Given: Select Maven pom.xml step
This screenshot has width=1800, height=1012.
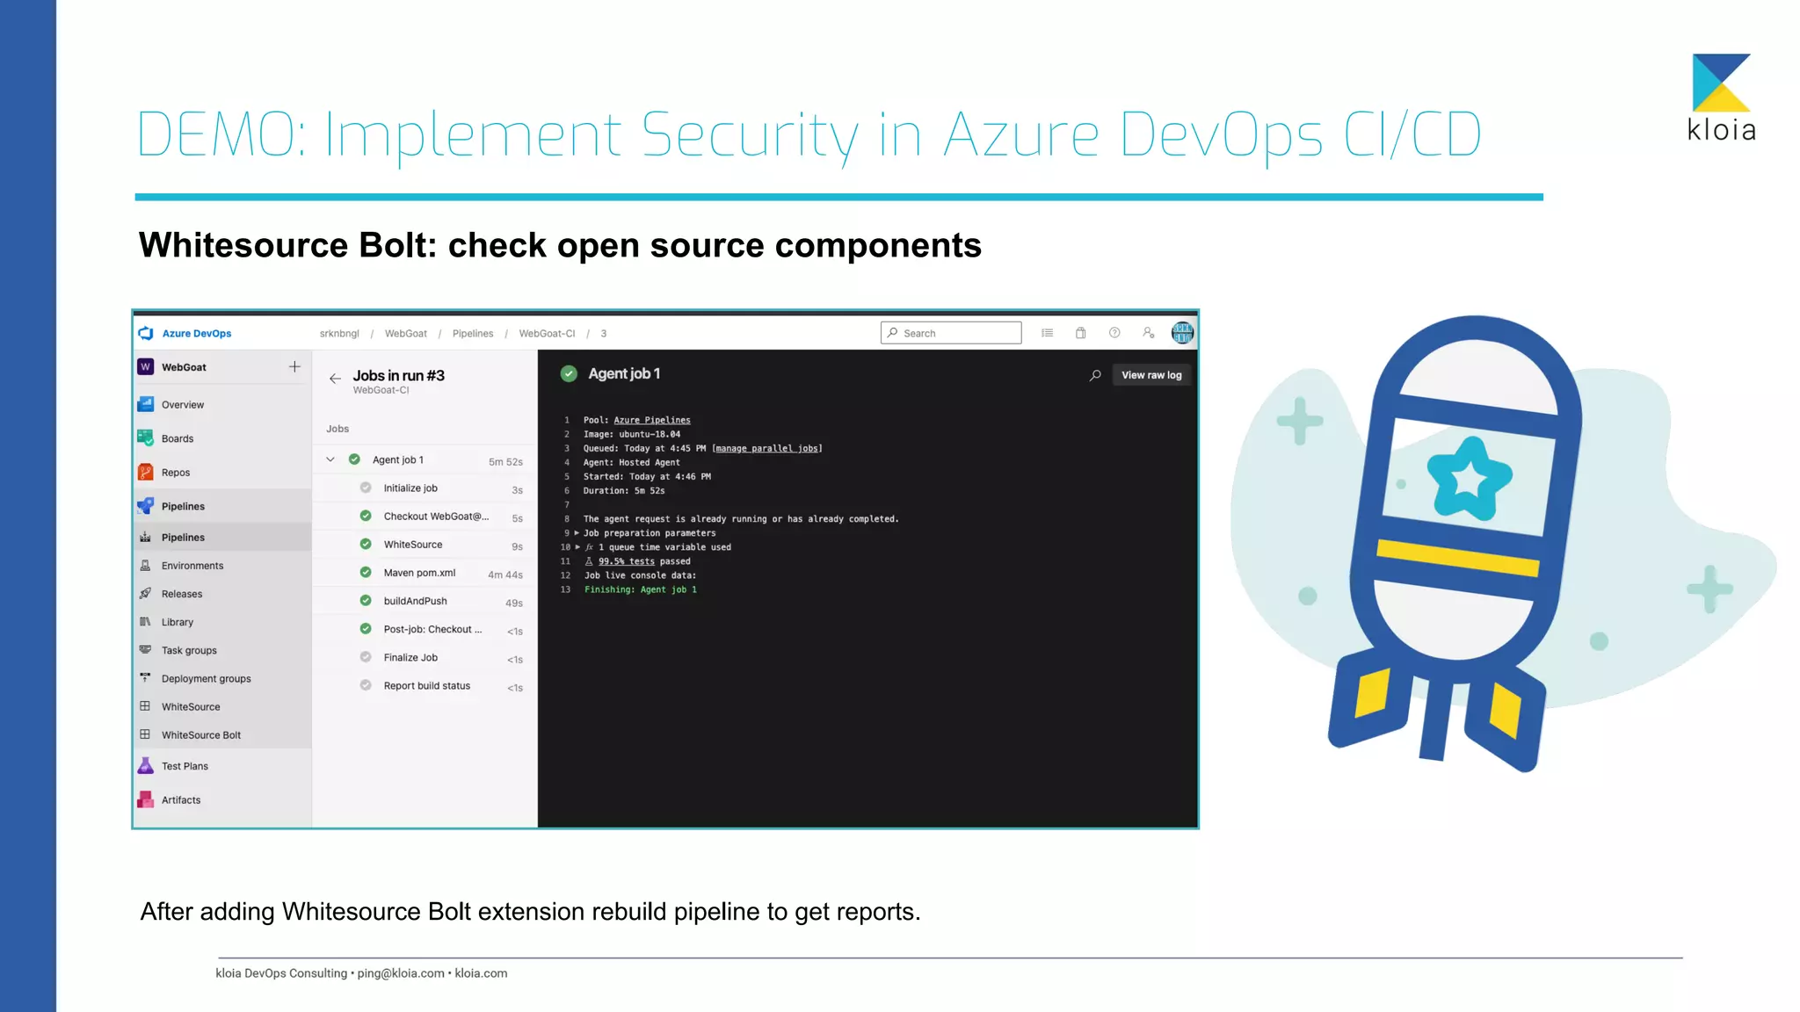Looking at the screenshot, I should 425,573.
